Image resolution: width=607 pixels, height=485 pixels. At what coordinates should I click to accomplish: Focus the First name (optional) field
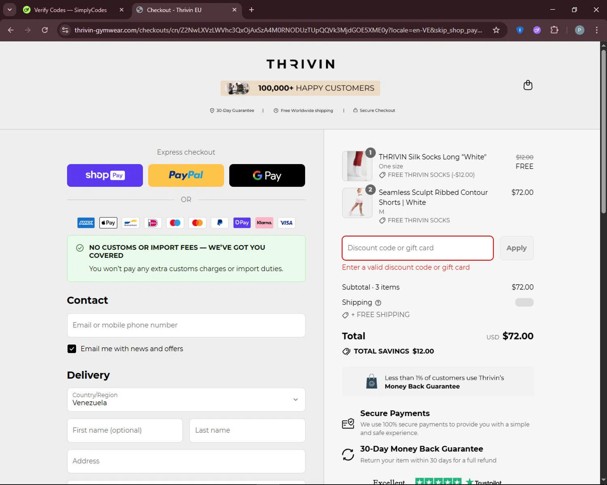coord(125,430)
